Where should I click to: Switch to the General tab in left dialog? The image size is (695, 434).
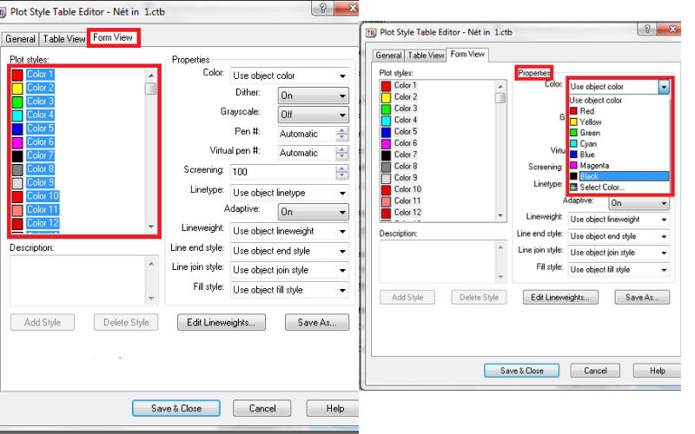click(x=20, y=39)
